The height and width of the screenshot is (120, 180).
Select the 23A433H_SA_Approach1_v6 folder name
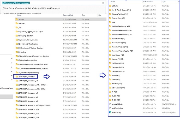click(28, 101)
